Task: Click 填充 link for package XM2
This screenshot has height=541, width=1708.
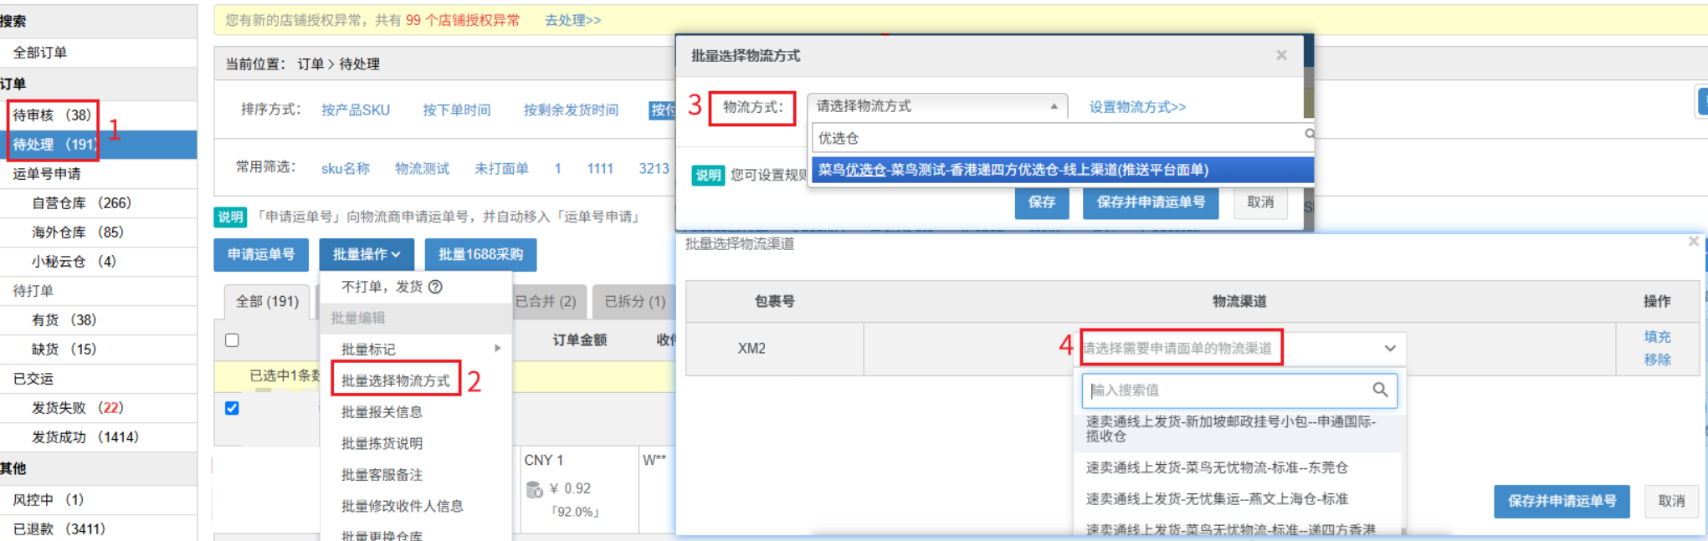Action: 1657,336
